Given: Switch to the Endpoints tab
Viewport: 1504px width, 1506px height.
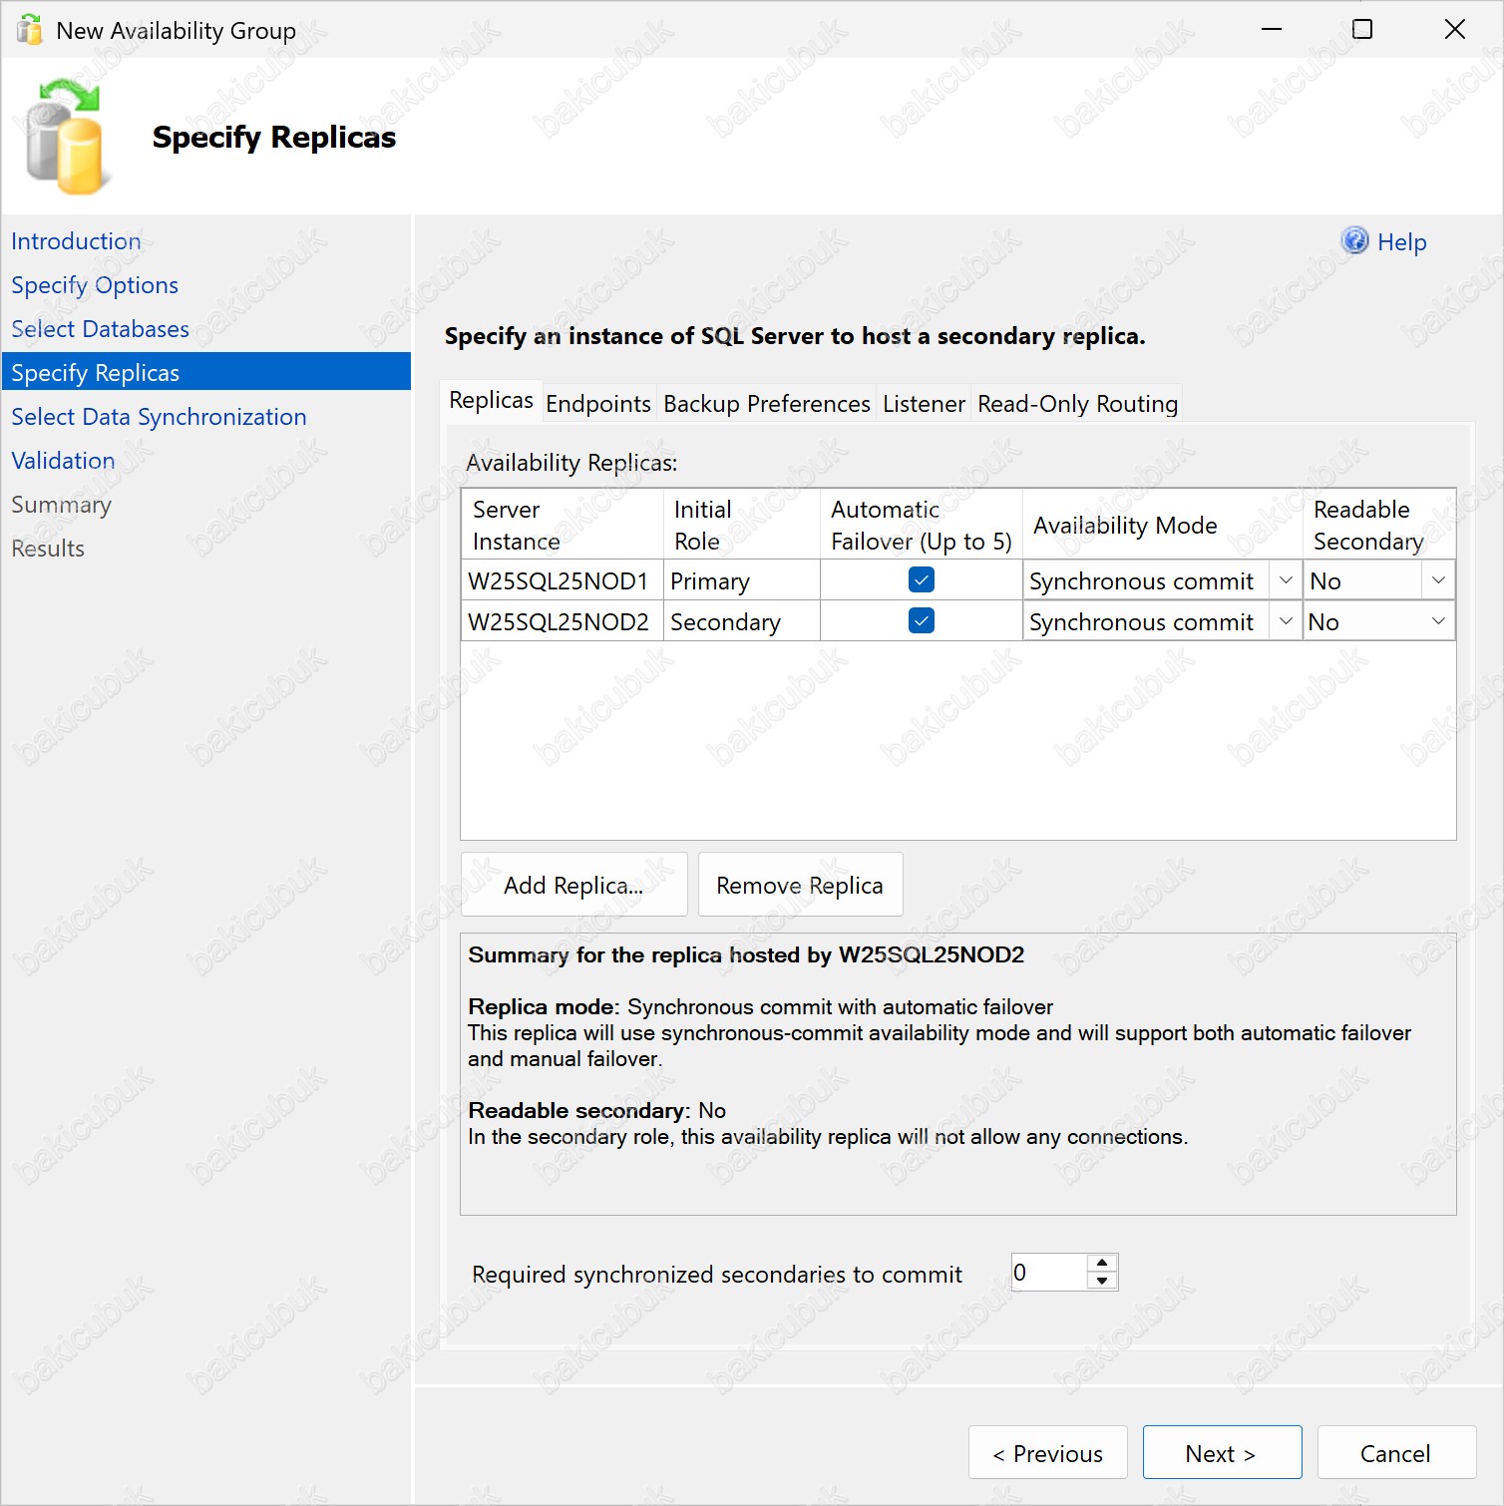Looking at the screenshot, I should pos(598,404).
